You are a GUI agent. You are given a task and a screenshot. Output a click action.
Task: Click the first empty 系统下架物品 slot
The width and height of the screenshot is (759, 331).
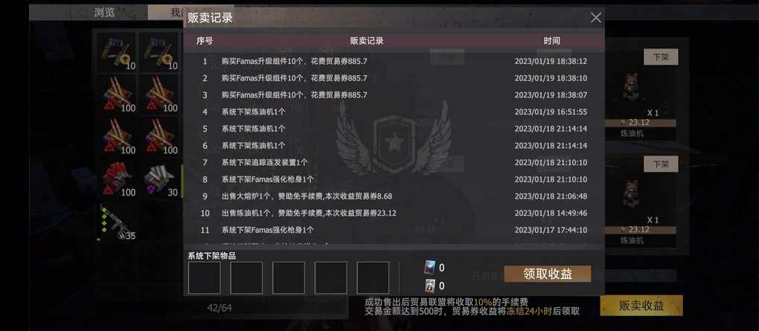205,277
